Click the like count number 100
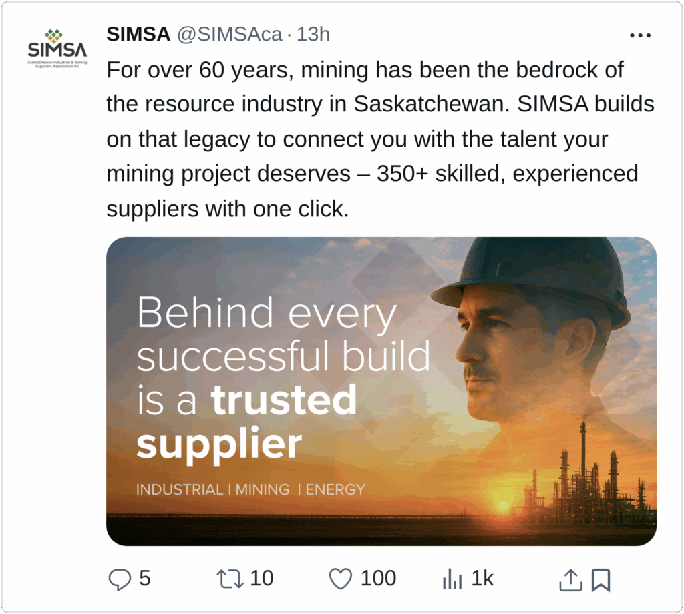 [378, 579]
